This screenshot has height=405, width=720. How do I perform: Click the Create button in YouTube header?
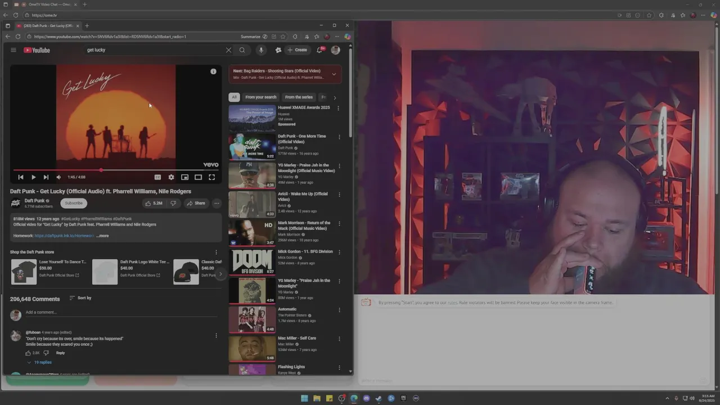[x=297, y=50]
